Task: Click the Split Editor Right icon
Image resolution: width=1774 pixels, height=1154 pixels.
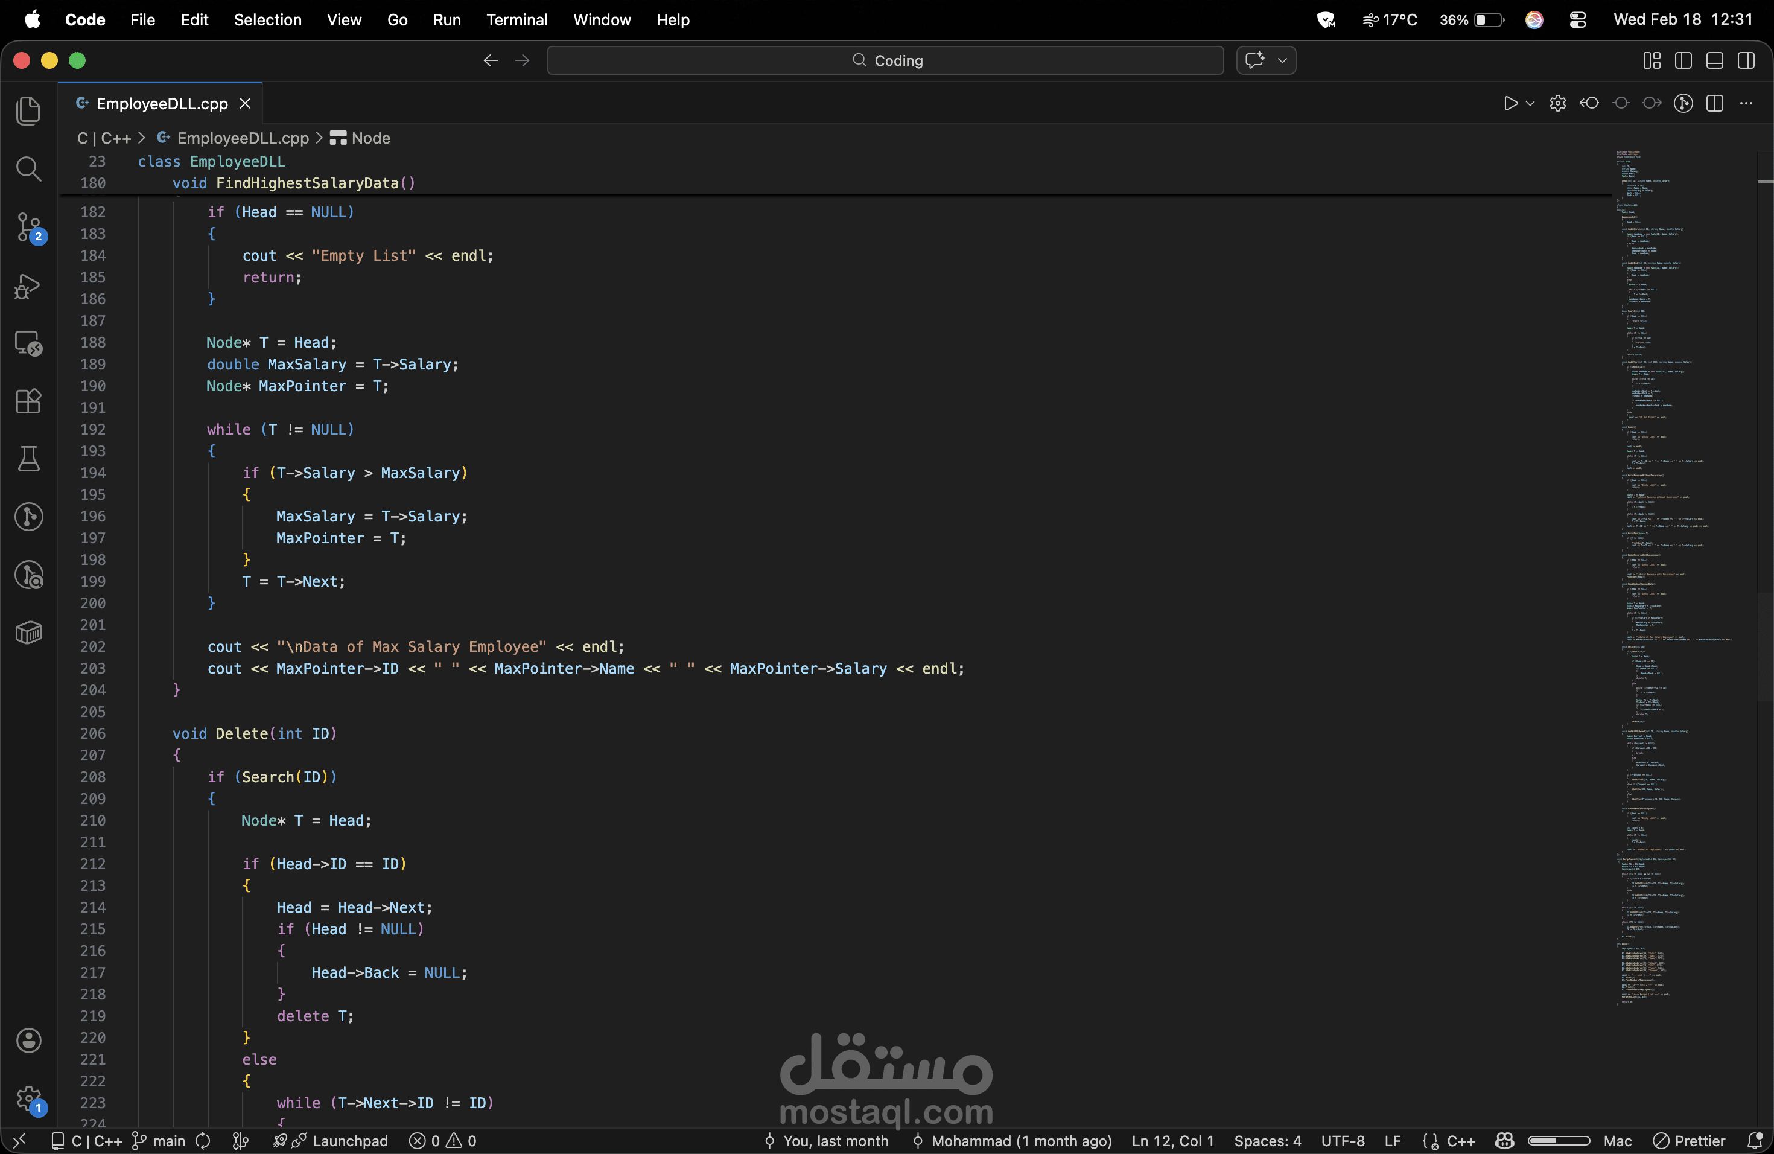Action: pos(1714,103)
